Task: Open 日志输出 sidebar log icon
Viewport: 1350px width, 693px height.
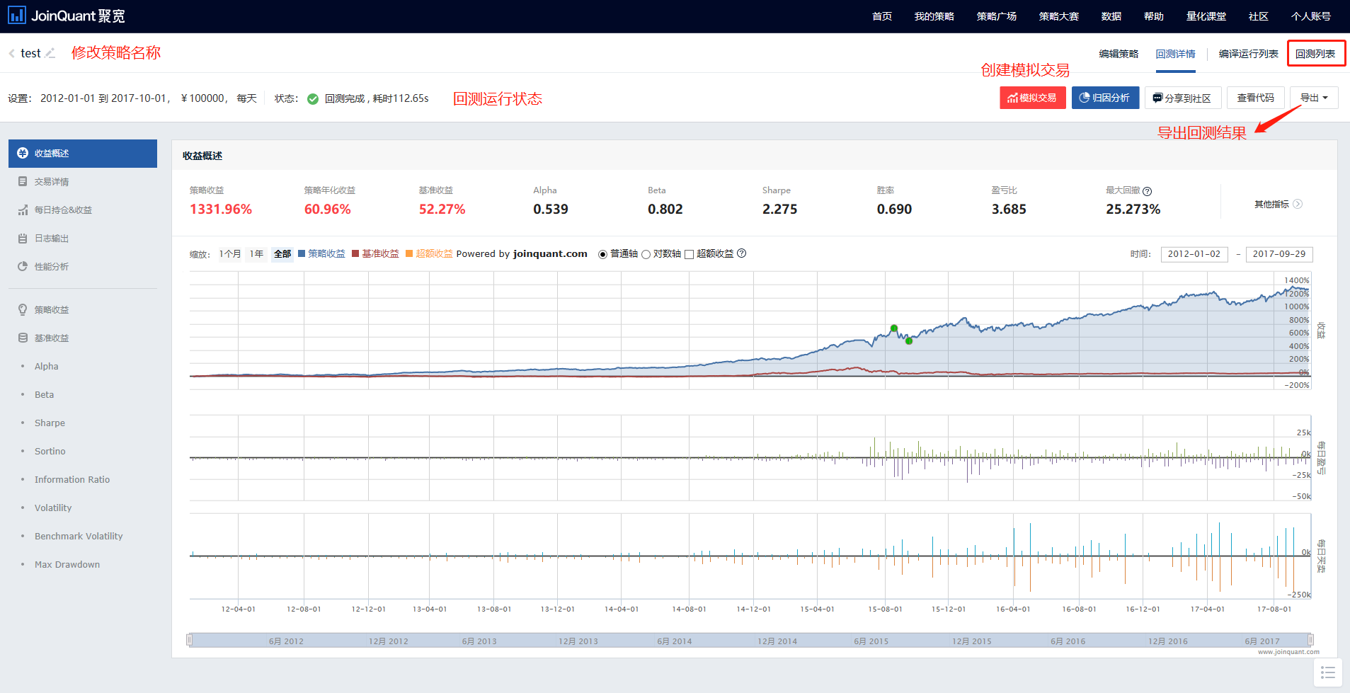Action: coord(23,239)
